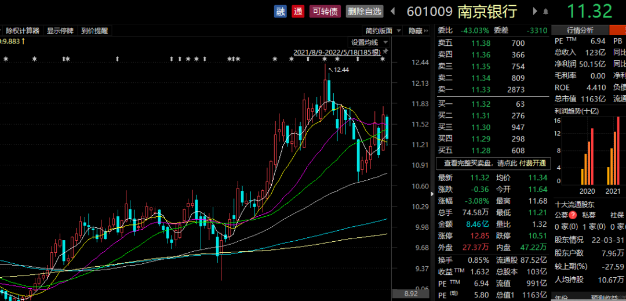This screenshot has width=626, height=301.
Task: Select the 卖三 11.35 ask row
Action: (493, 66)
